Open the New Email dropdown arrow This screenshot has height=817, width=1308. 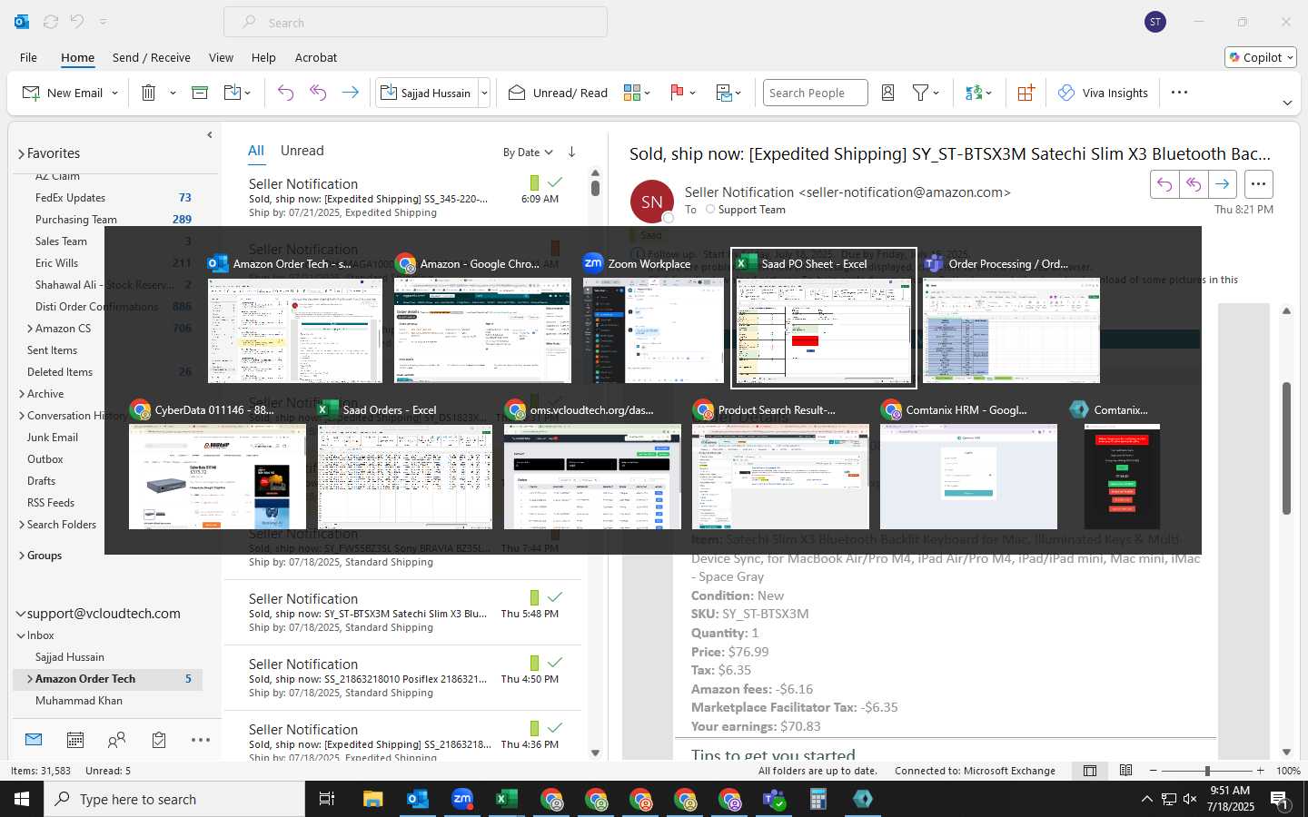pos(114,93)
